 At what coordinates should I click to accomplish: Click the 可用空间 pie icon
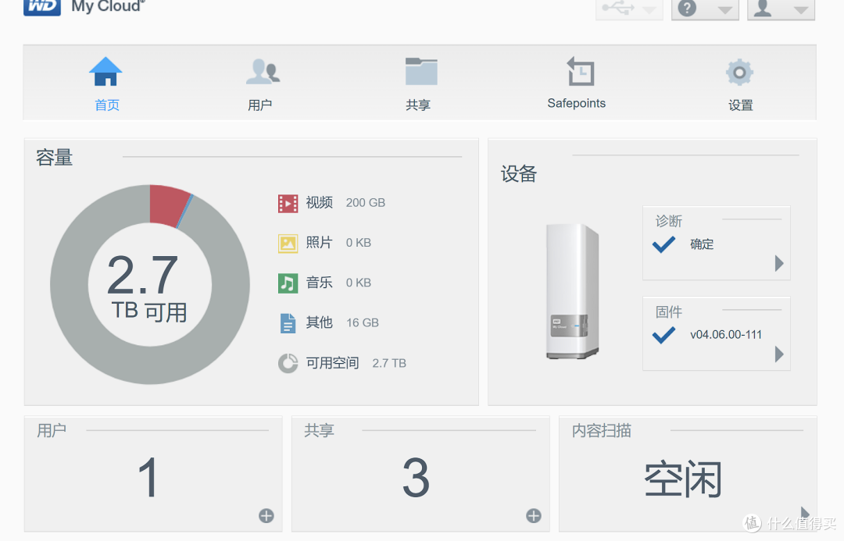pyautogui.click(x=288, y=363)
